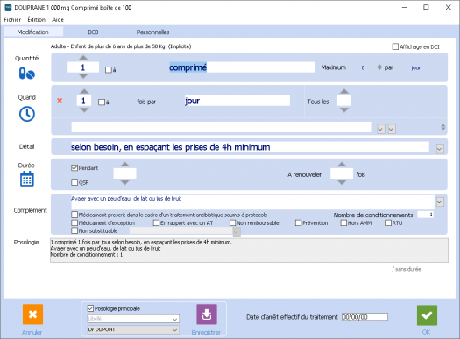The height and width of the screenshot is (339, 460).
Task: Switch to the Personnelles tab
Action: click(x=152, y=32)
